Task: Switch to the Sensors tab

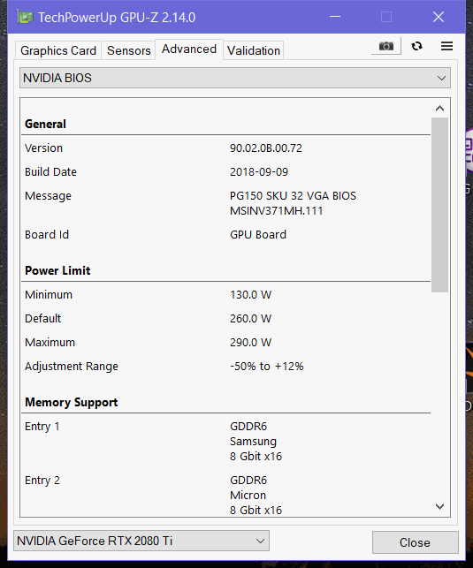Action: pos(129,50)
